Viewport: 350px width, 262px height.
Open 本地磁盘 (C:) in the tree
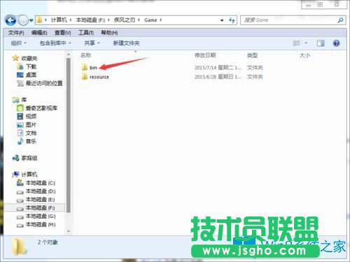(41, 183)
